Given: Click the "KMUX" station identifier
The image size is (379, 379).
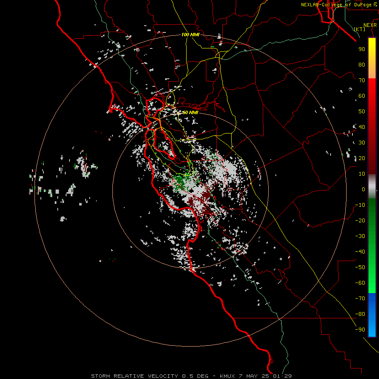Looking at the screenshot, I should click(x=227, y=376).
